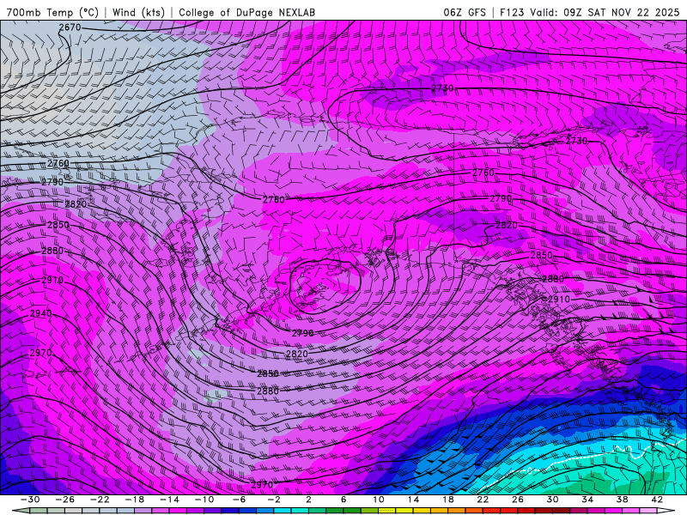687x515 pixels.
Task: Click the legend value 22 (positive)
Action: pyautogui.click(x=483, y=500)
